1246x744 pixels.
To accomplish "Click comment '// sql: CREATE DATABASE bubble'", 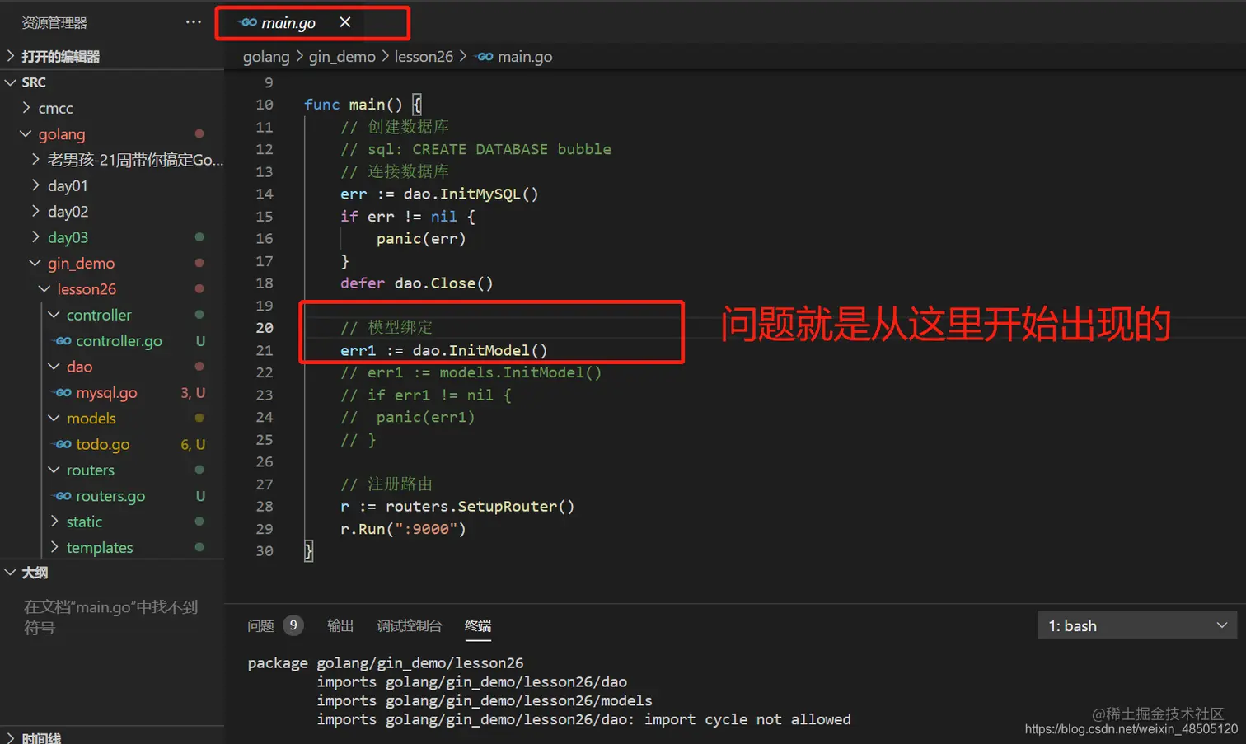I will coord(475,149).
